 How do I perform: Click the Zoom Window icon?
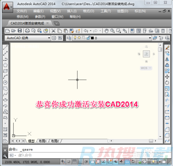point(119,31)
